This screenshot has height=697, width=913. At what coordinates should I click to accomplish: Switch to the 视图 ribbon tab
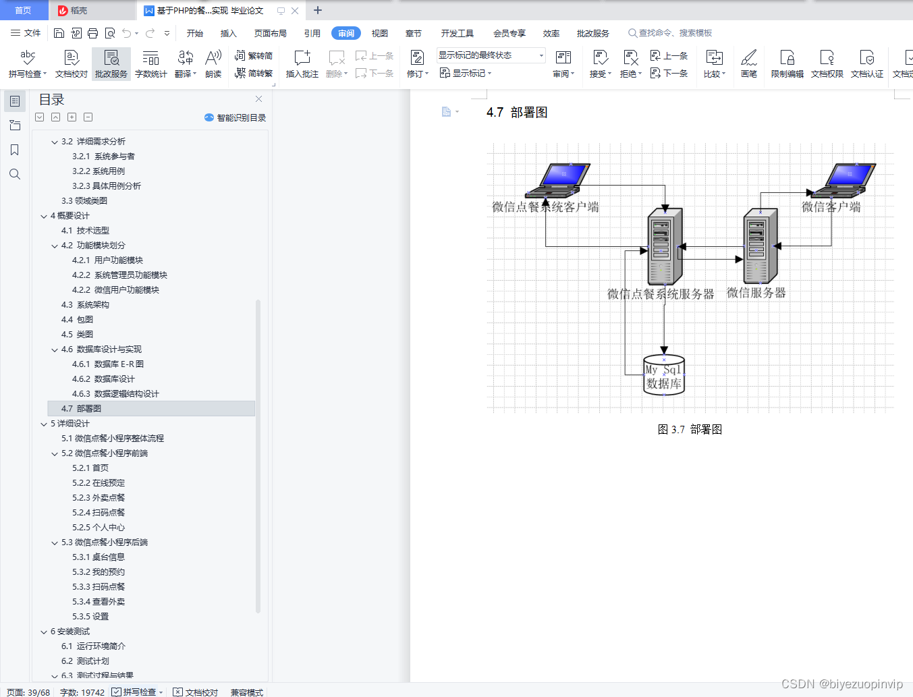click(x=380, y=33)
